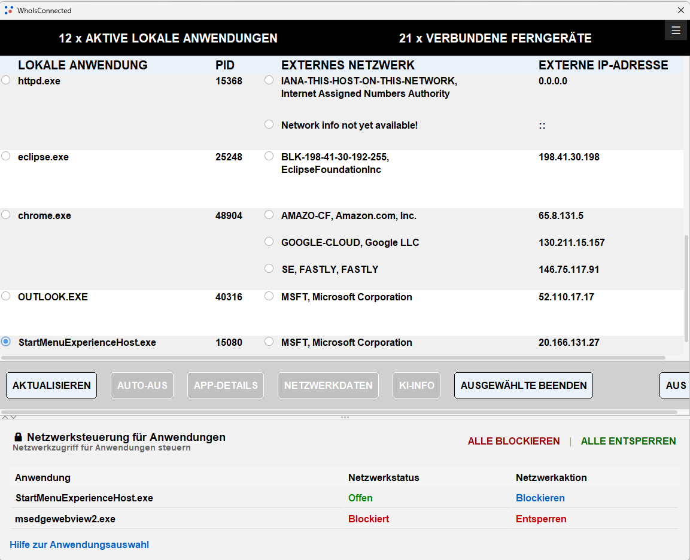Click the vertical scrollbar of the connection list
The image size is (690, 560).
[x=686, y=288]
